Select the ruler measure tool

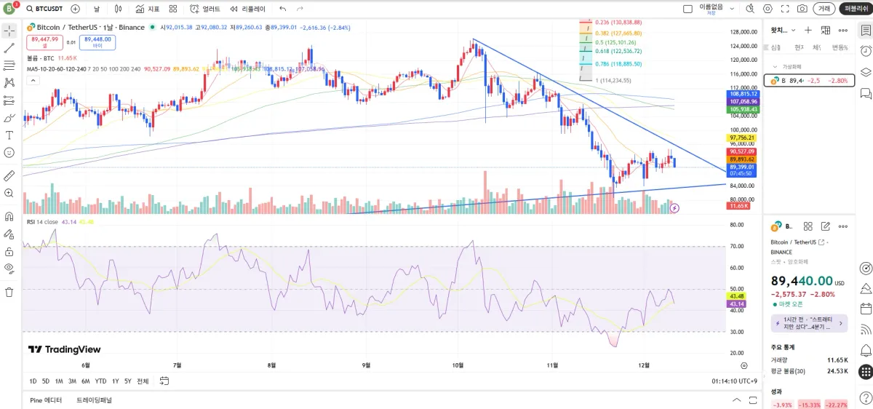pyautogui.click(x=9, y=175)
